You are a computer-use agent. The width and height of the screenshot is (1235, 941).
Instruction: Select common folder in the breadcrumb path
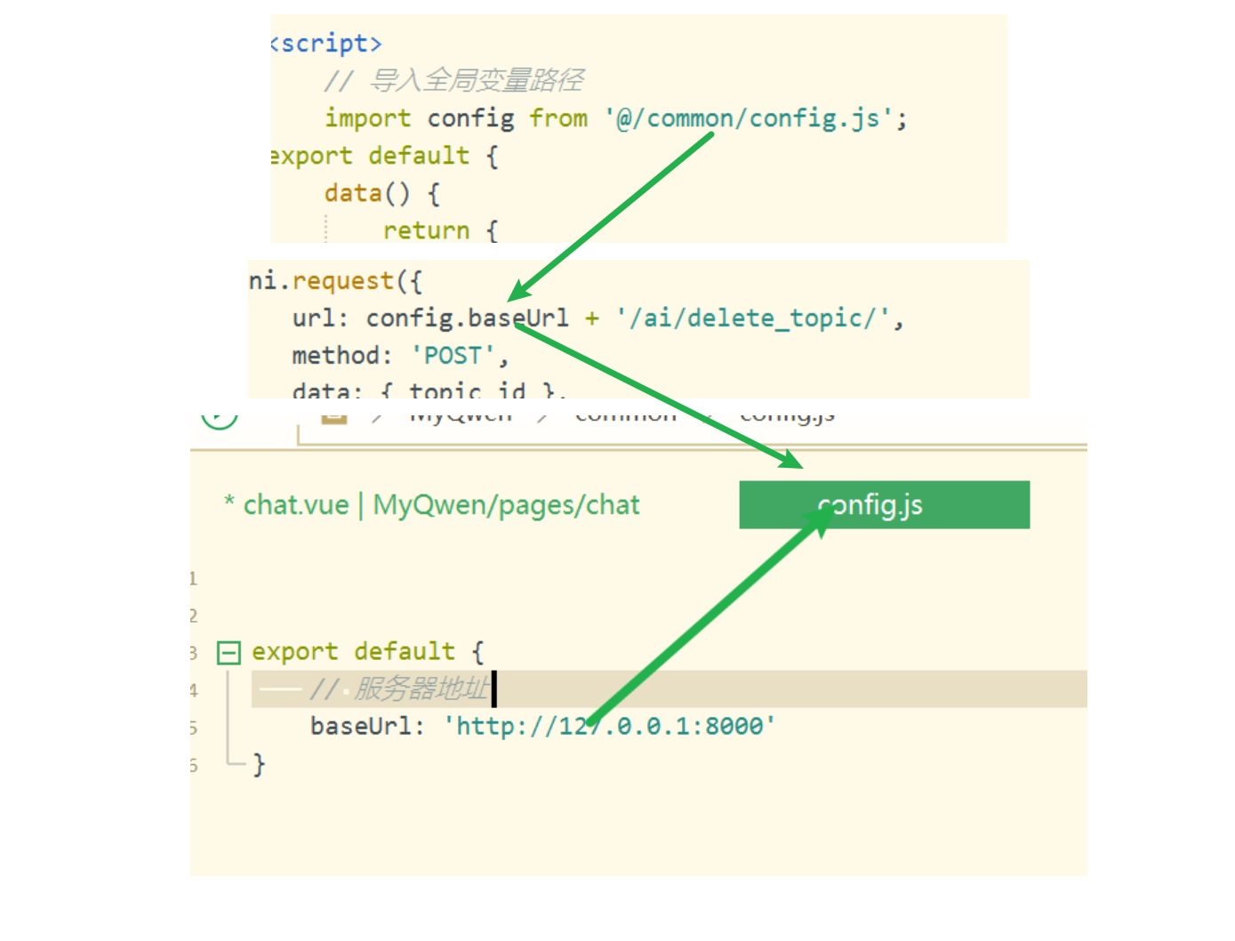click(x=625, y=417)
